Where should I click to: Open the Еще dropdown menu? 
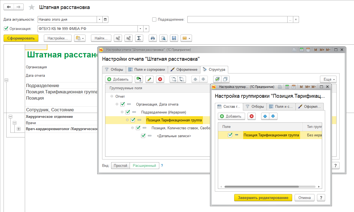tap(328, 79)
